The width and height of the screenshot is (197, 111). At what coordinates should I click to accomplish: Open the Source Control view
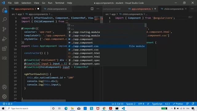tap(4, 29)
